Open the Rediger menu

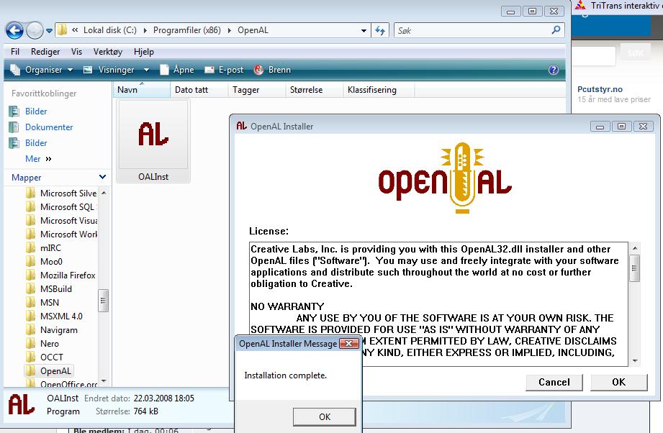(45, 52)
